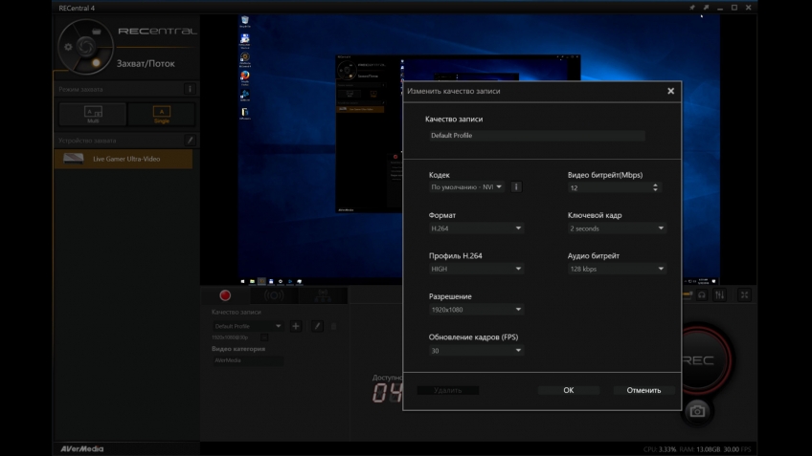Screen dimensions: 812x456
Task: Edit capture device with pencil icon
Action: tap(190, 141)
